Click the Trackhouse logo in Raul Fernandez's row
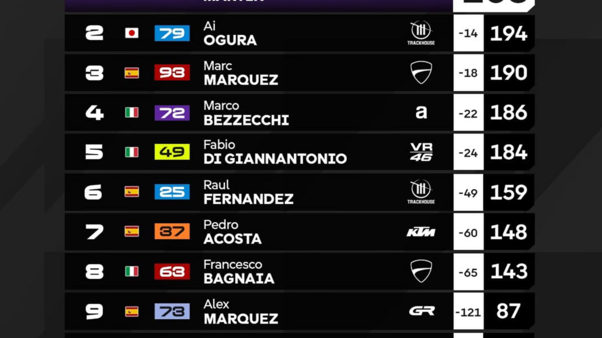Image resolution: width=602 pixels, height=338 pixels. coord(421,192)
